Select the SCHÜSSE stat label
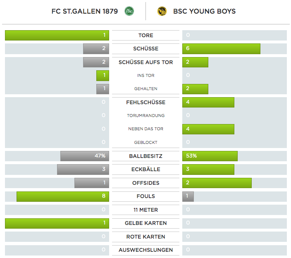 click(x=145, y=49)
